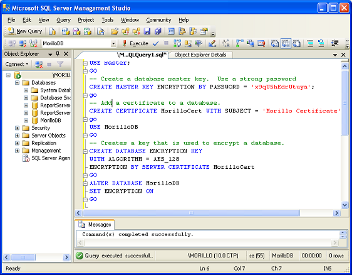Select the SQL Server Agent node
Screen dimensions: 352x275
tap(46, 158)
